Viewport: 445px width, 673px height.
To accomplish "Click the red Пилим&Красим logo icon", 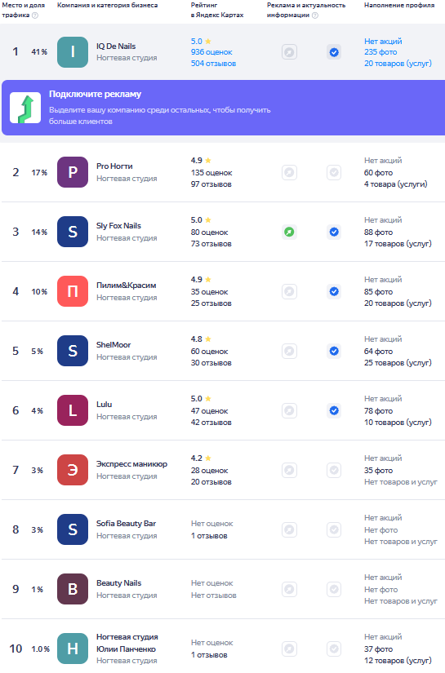I will tap(73, 291).
